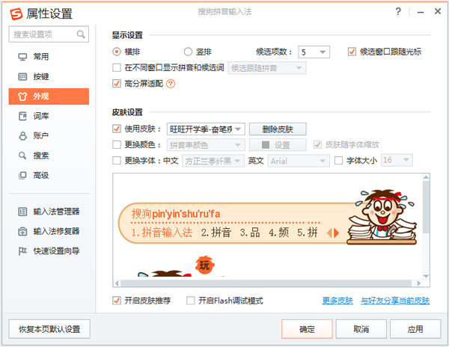
Task: Confirm with the 确定 button
Action: coord(307,329)
